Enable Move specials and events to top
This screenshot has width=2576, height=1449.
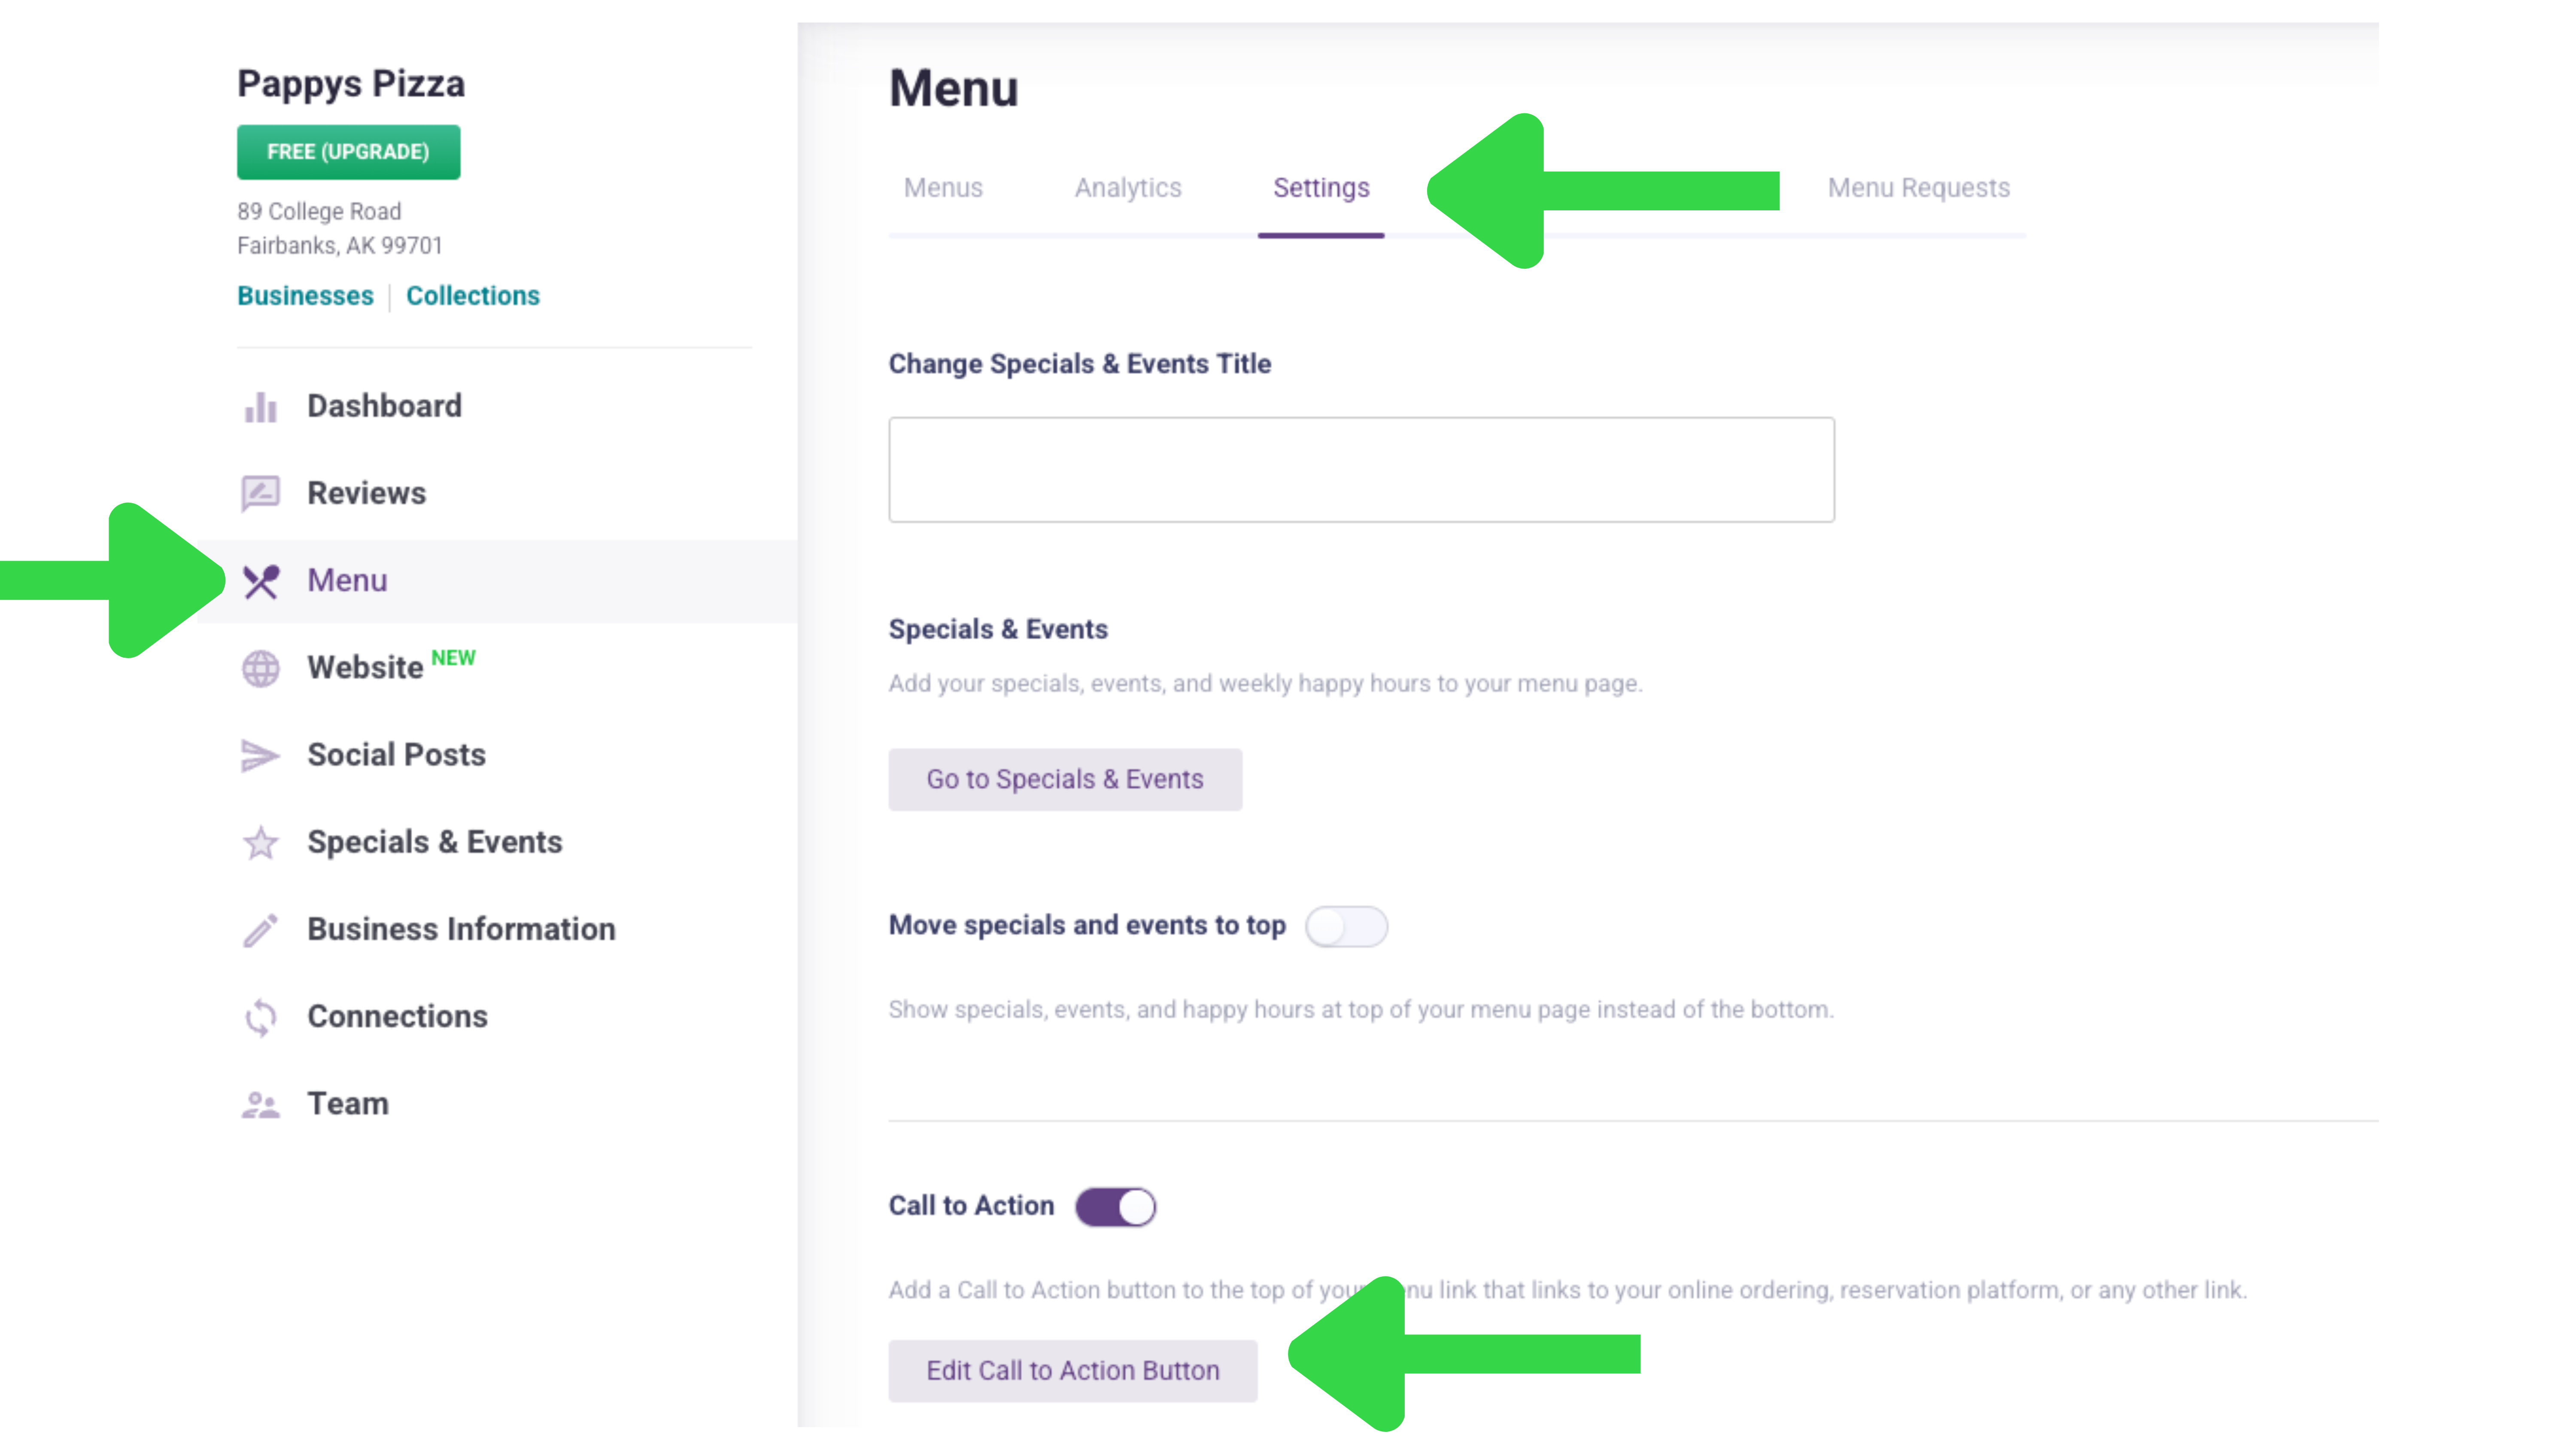pos(1346,926)
